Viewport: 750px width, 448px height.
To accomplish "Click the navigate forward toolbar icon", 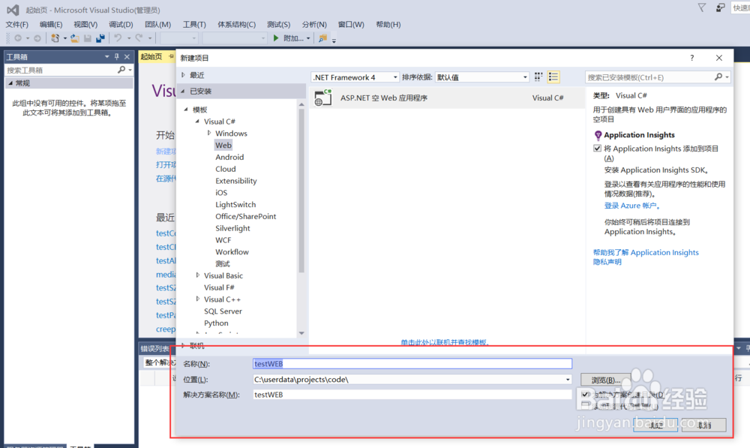I will click(37, 38).
